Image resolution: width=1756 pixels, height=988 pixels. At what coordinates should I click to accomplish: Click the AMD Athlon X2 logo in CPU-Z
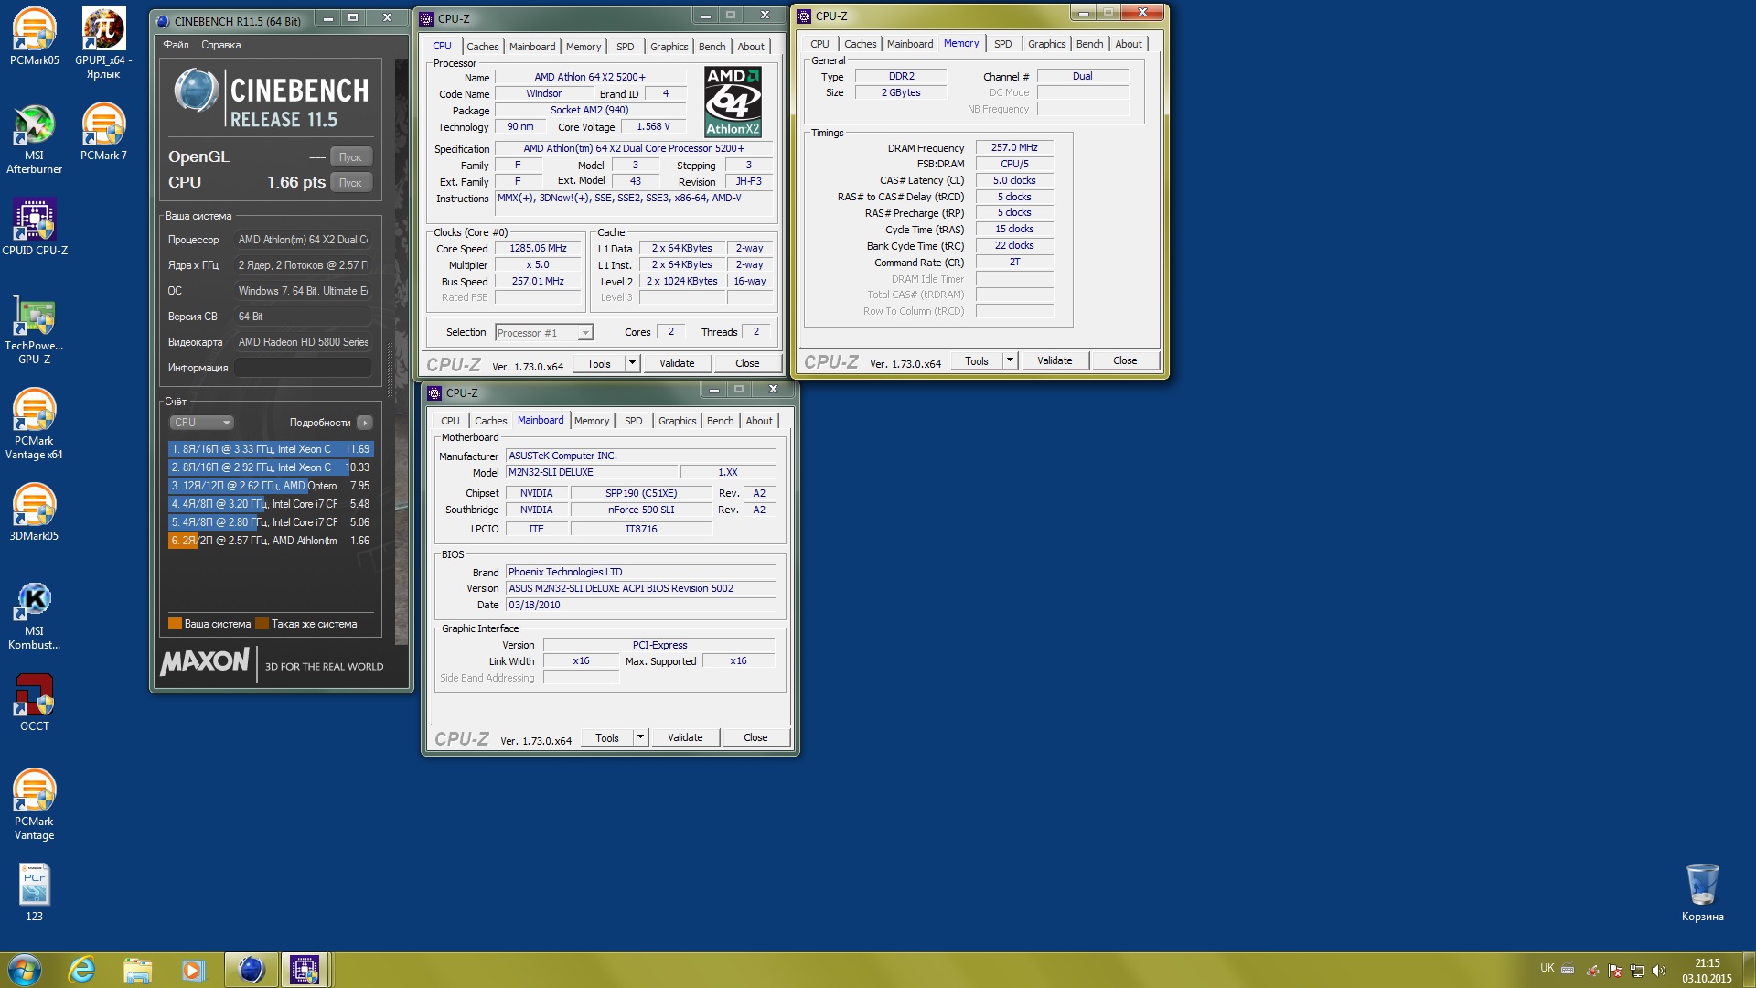[x=733, y=102]
